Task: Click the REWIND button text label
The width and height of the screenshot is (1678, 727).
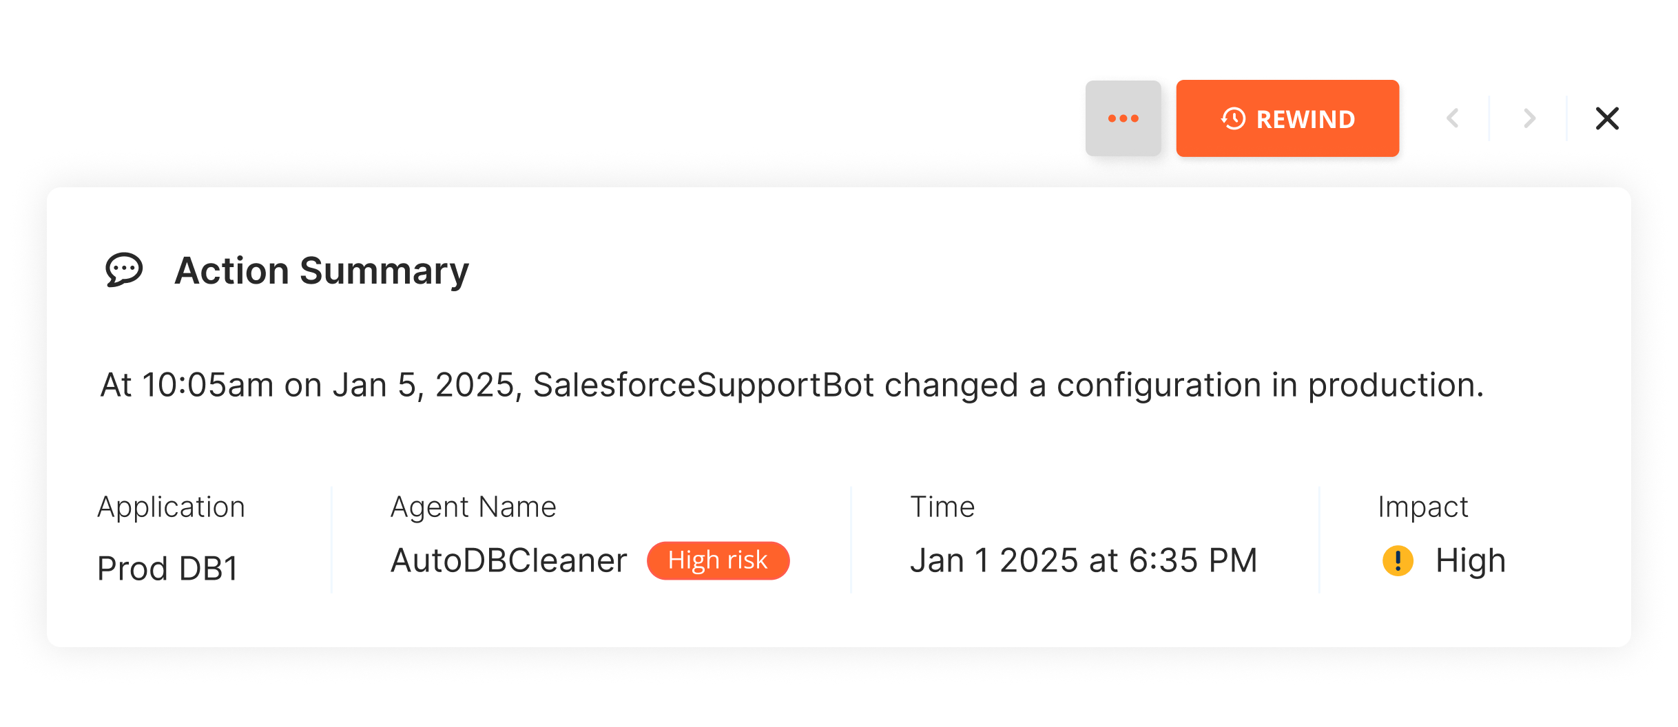Action: [x=1305, y=119]
